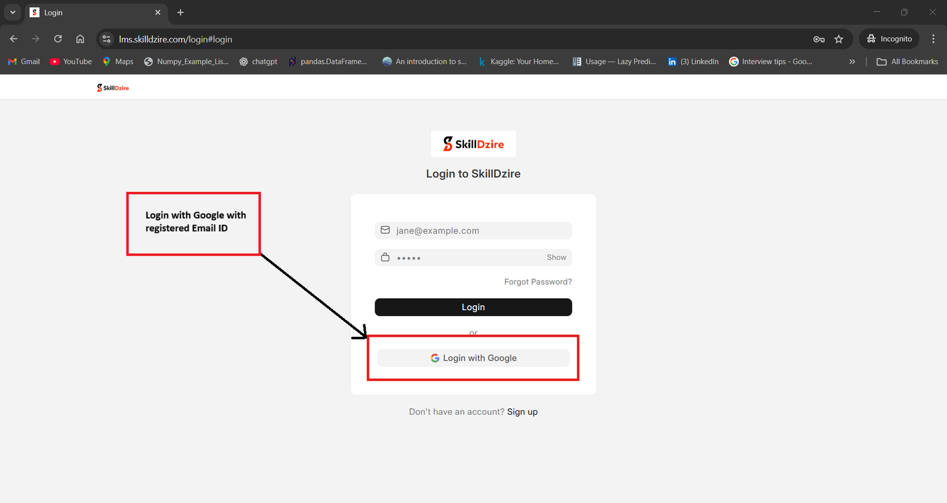Viewport: 947px width, 503px height.
Task: Open Usage — Lazy Predi bookmark
Action: (x=614, y=62)
